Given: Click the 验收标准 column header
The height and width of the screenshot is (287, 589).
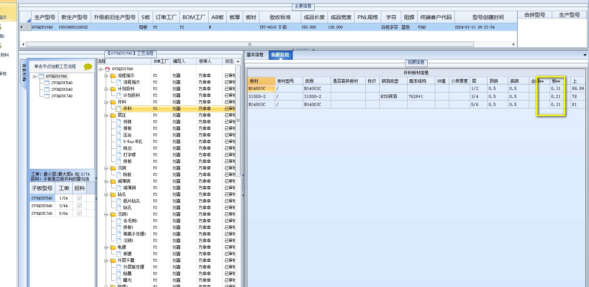Looking at the screenshot, I should (280, 17).
